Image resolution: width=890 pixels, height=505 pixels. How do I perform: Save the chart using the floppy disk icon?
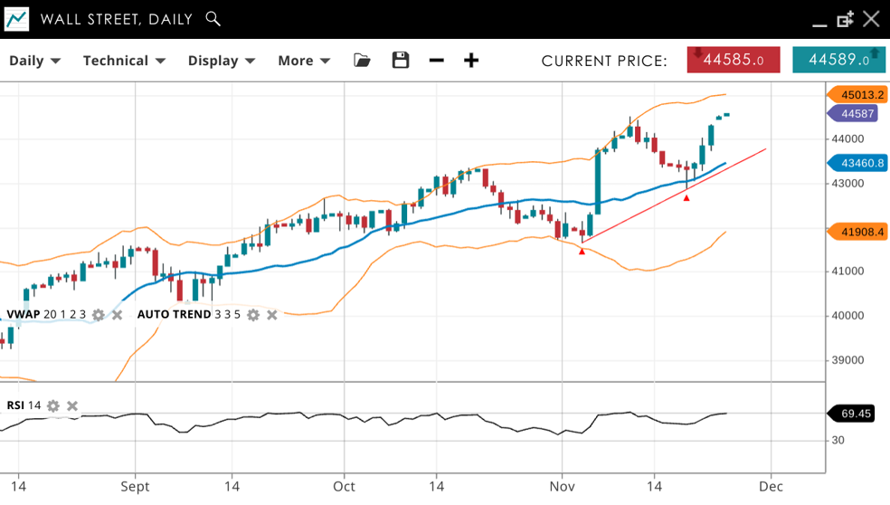point(401,61)
